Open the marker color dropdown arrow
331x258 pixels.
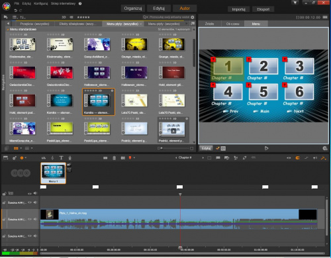click(x=134, y=157)
